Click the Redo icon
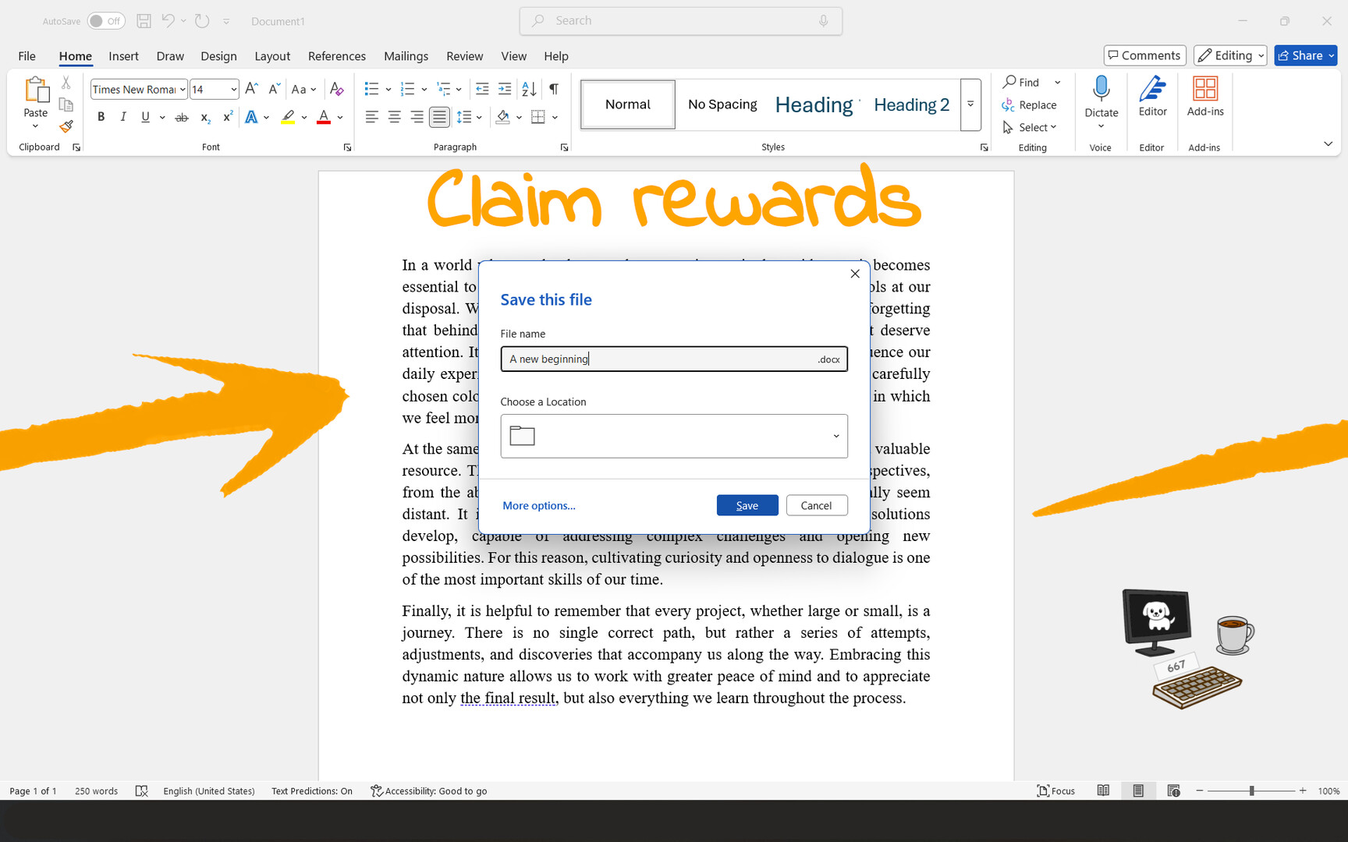The image size is (1348, 842). tap(202, 21)
